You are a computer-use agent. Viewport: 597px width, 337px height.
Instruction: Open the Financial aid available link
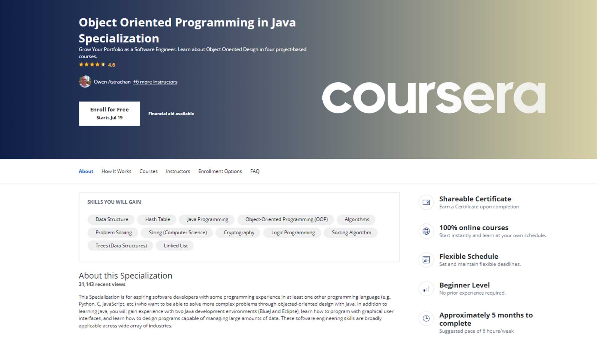171,114
